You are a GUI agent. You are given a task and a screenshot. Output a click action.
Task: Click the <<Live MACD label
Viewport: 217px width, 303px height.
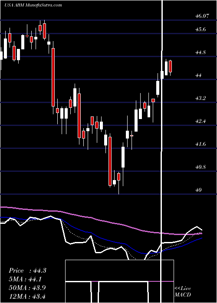click(x=183, y=292)
